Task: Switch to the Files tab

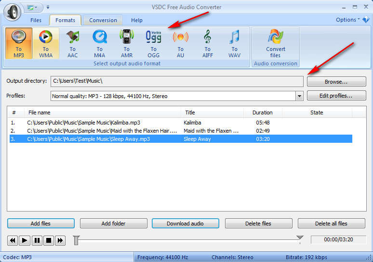Action: (36, 20)
